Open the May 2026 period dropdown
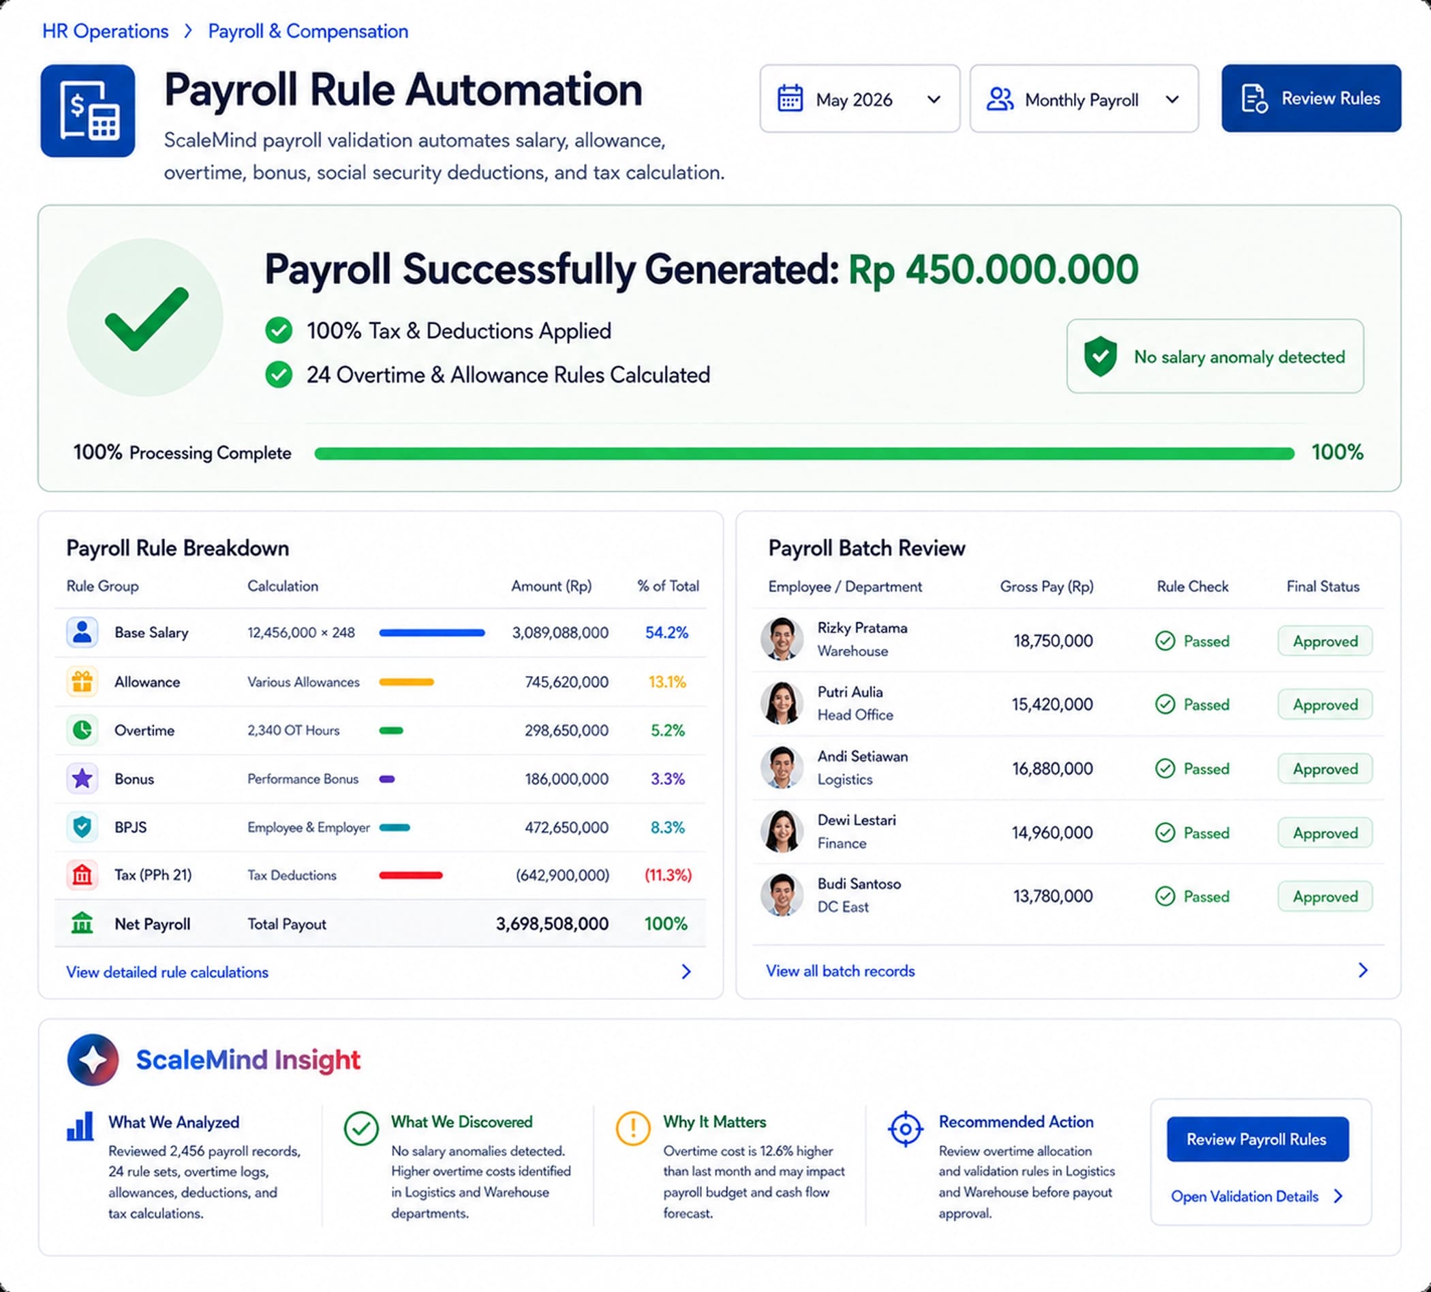Image resolution: width=1431 pixels, height=1292 pixels. pos(859,99)
